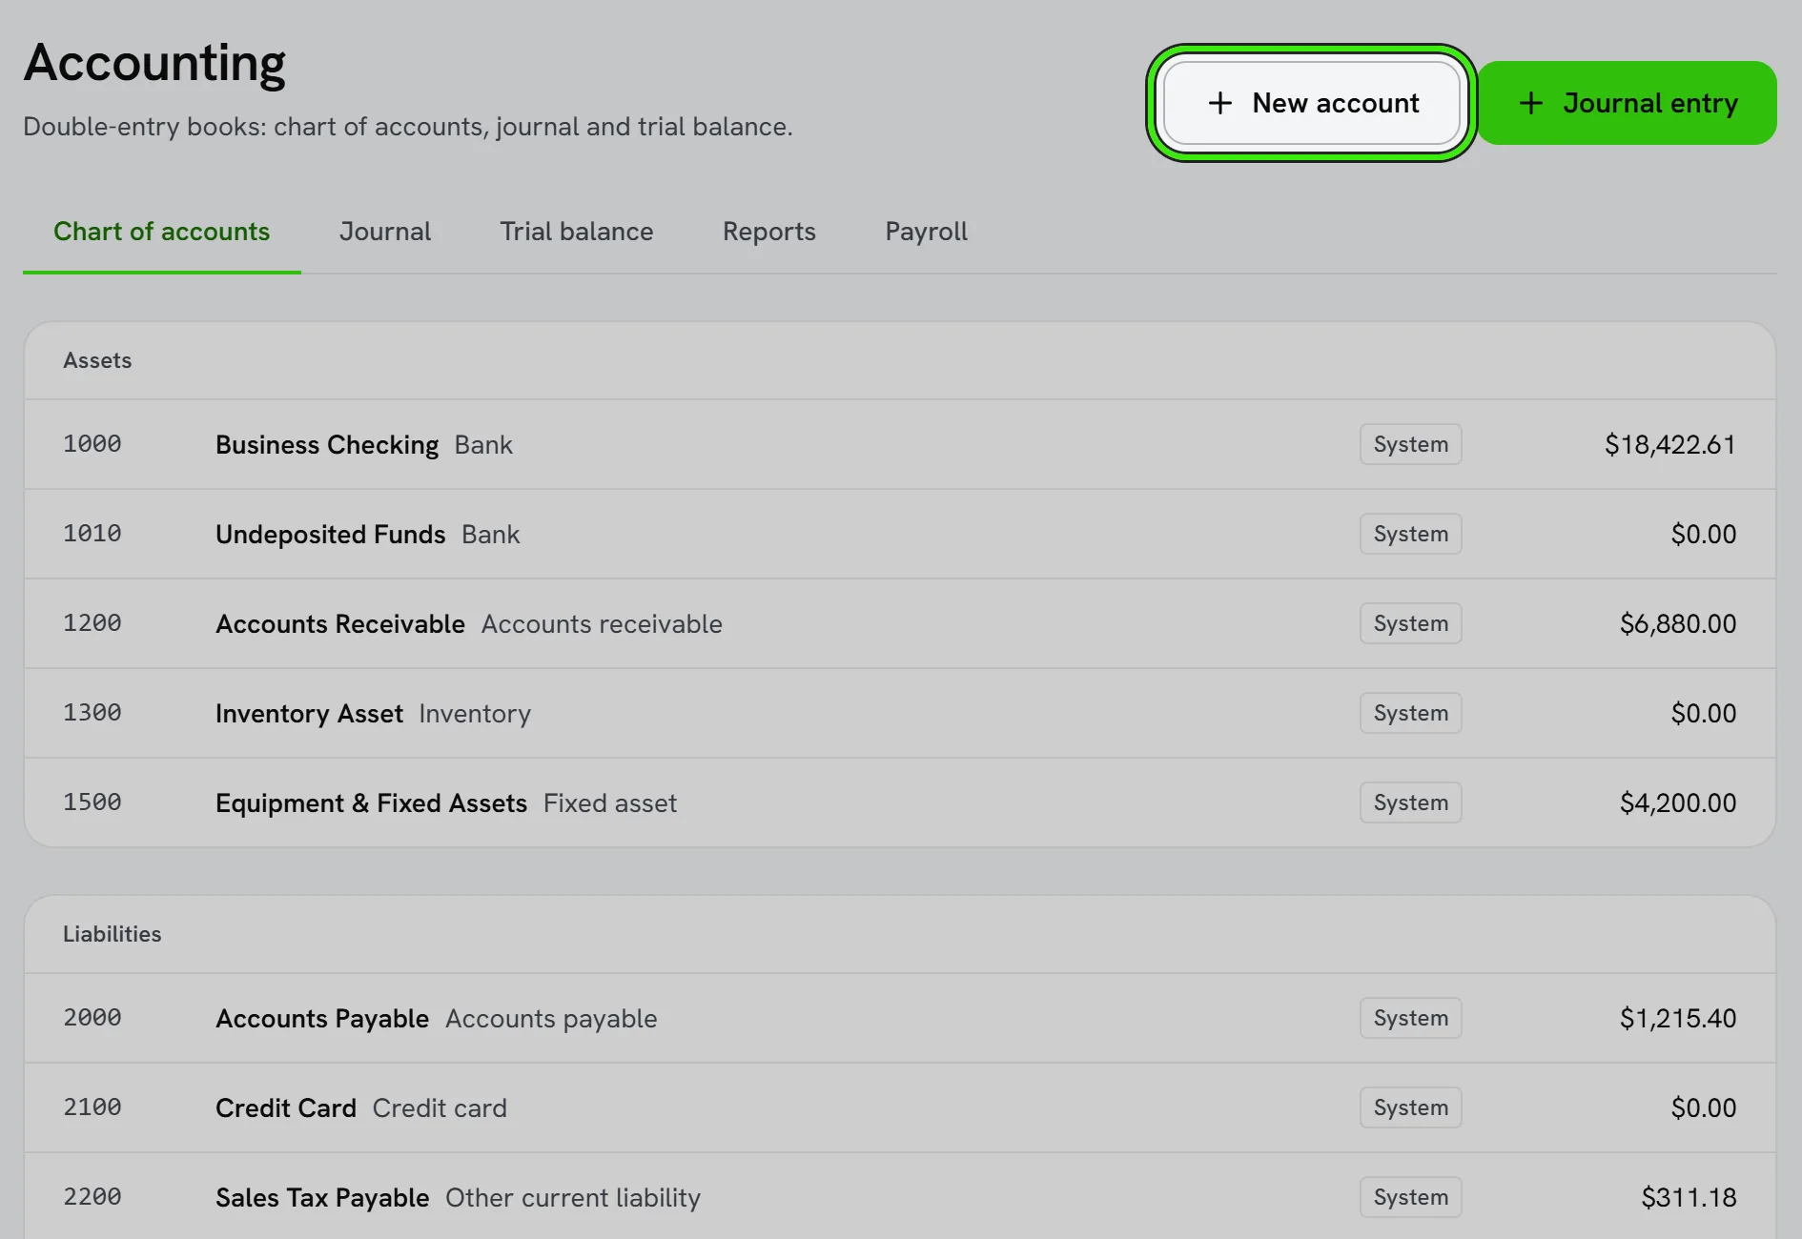Open the Business Checking account row
Viewport: 1802px width, 1239px height.
pyautogui.click(x=900, y=444)
